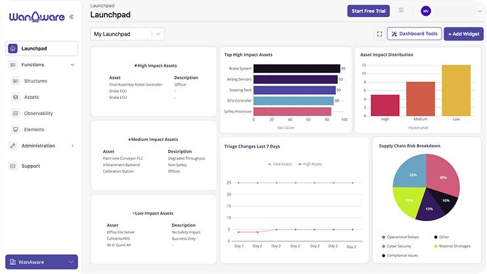The image size is (487, 274).
Task: Click the Launchpad home icon
Action: pos(12,49)
